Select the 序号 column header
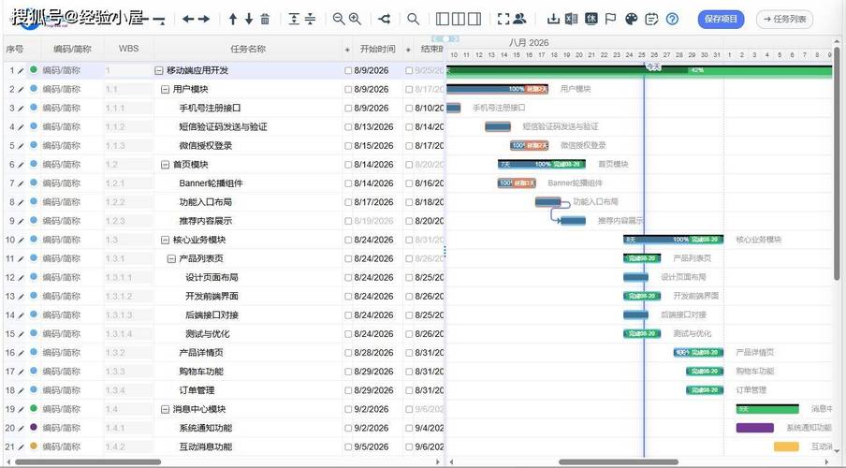The width and height of the screenshot is (846, 468). [x=15, y=49]
